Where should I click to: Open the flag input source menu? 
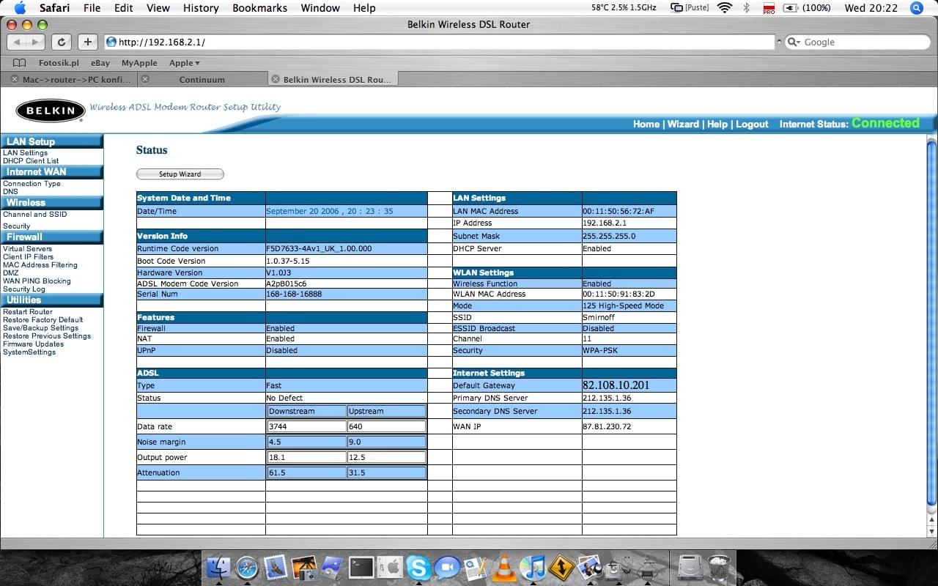point(769,8)
